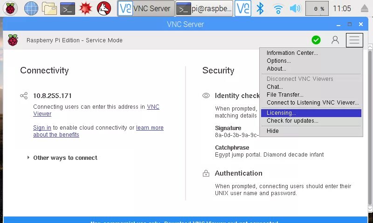Select File Transfer menu entry
The height and width of the screenshot is (223, 373).
point(311,95)
